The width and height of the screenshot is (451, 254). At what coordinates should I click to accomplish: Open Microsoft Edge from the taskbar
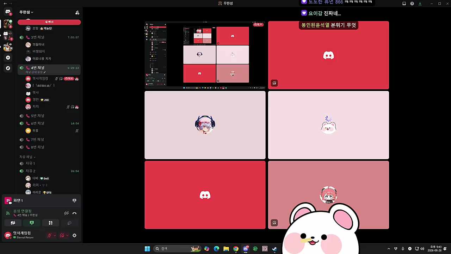216,249
